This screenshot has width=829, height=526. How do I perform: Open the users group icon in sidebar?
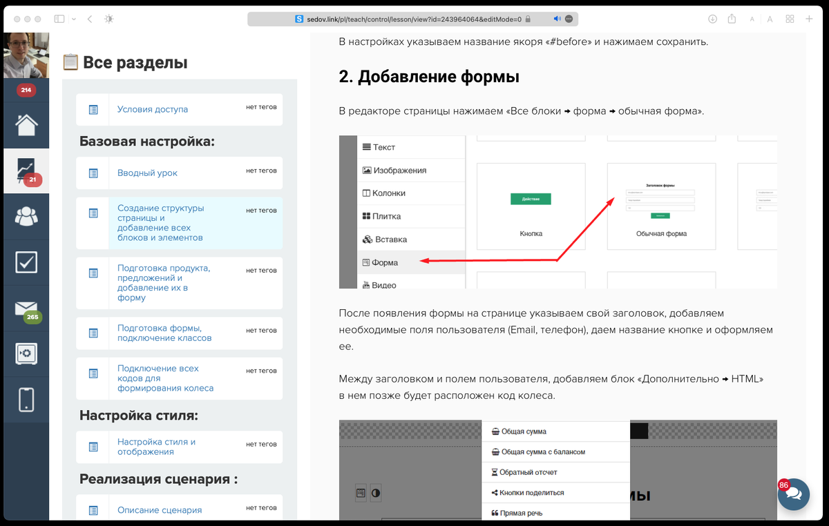pos(26,216)
